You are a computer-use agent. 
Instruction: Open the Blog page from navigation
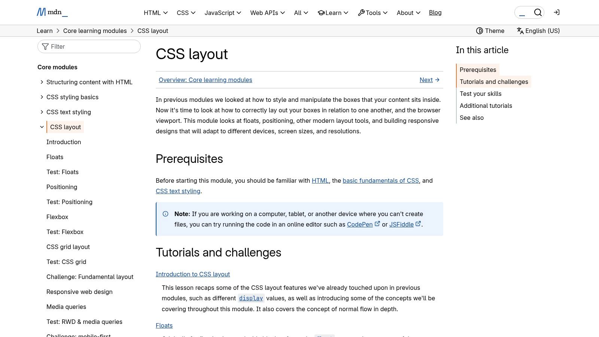point(435,12)
